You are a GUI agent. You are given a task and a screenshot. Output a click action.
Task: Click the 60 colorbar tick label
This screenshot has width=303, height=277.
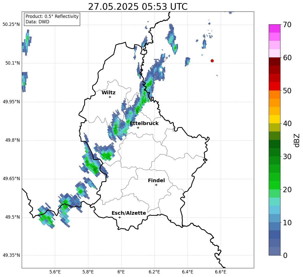[x=287, y=58]
